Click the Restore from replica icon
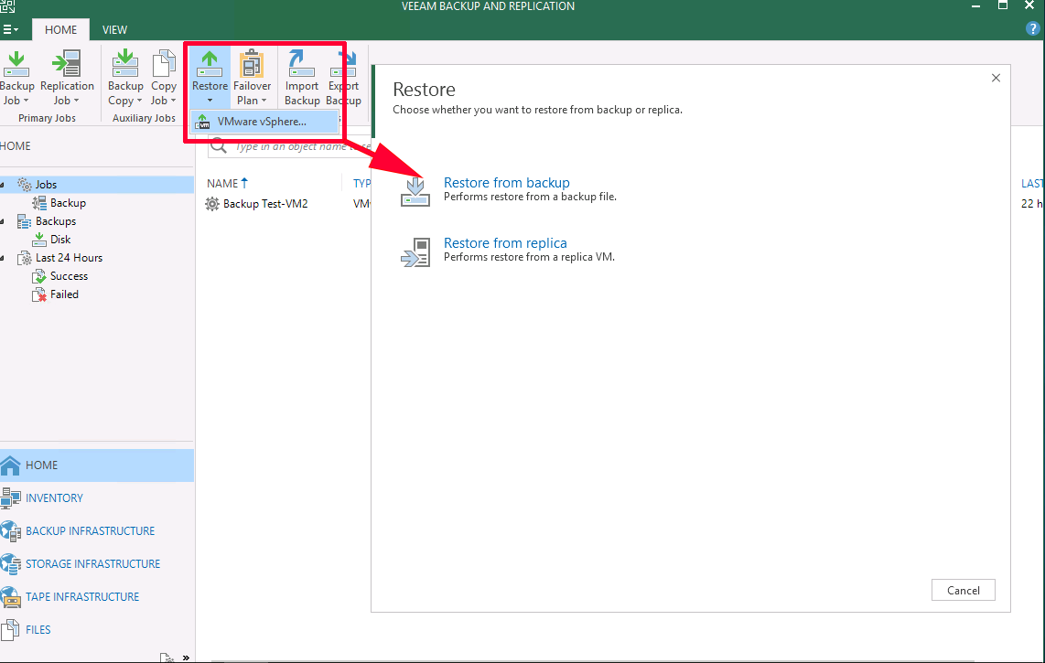Screen dimensions: 1045x663 pyautogui.click(x=415, y=251)
